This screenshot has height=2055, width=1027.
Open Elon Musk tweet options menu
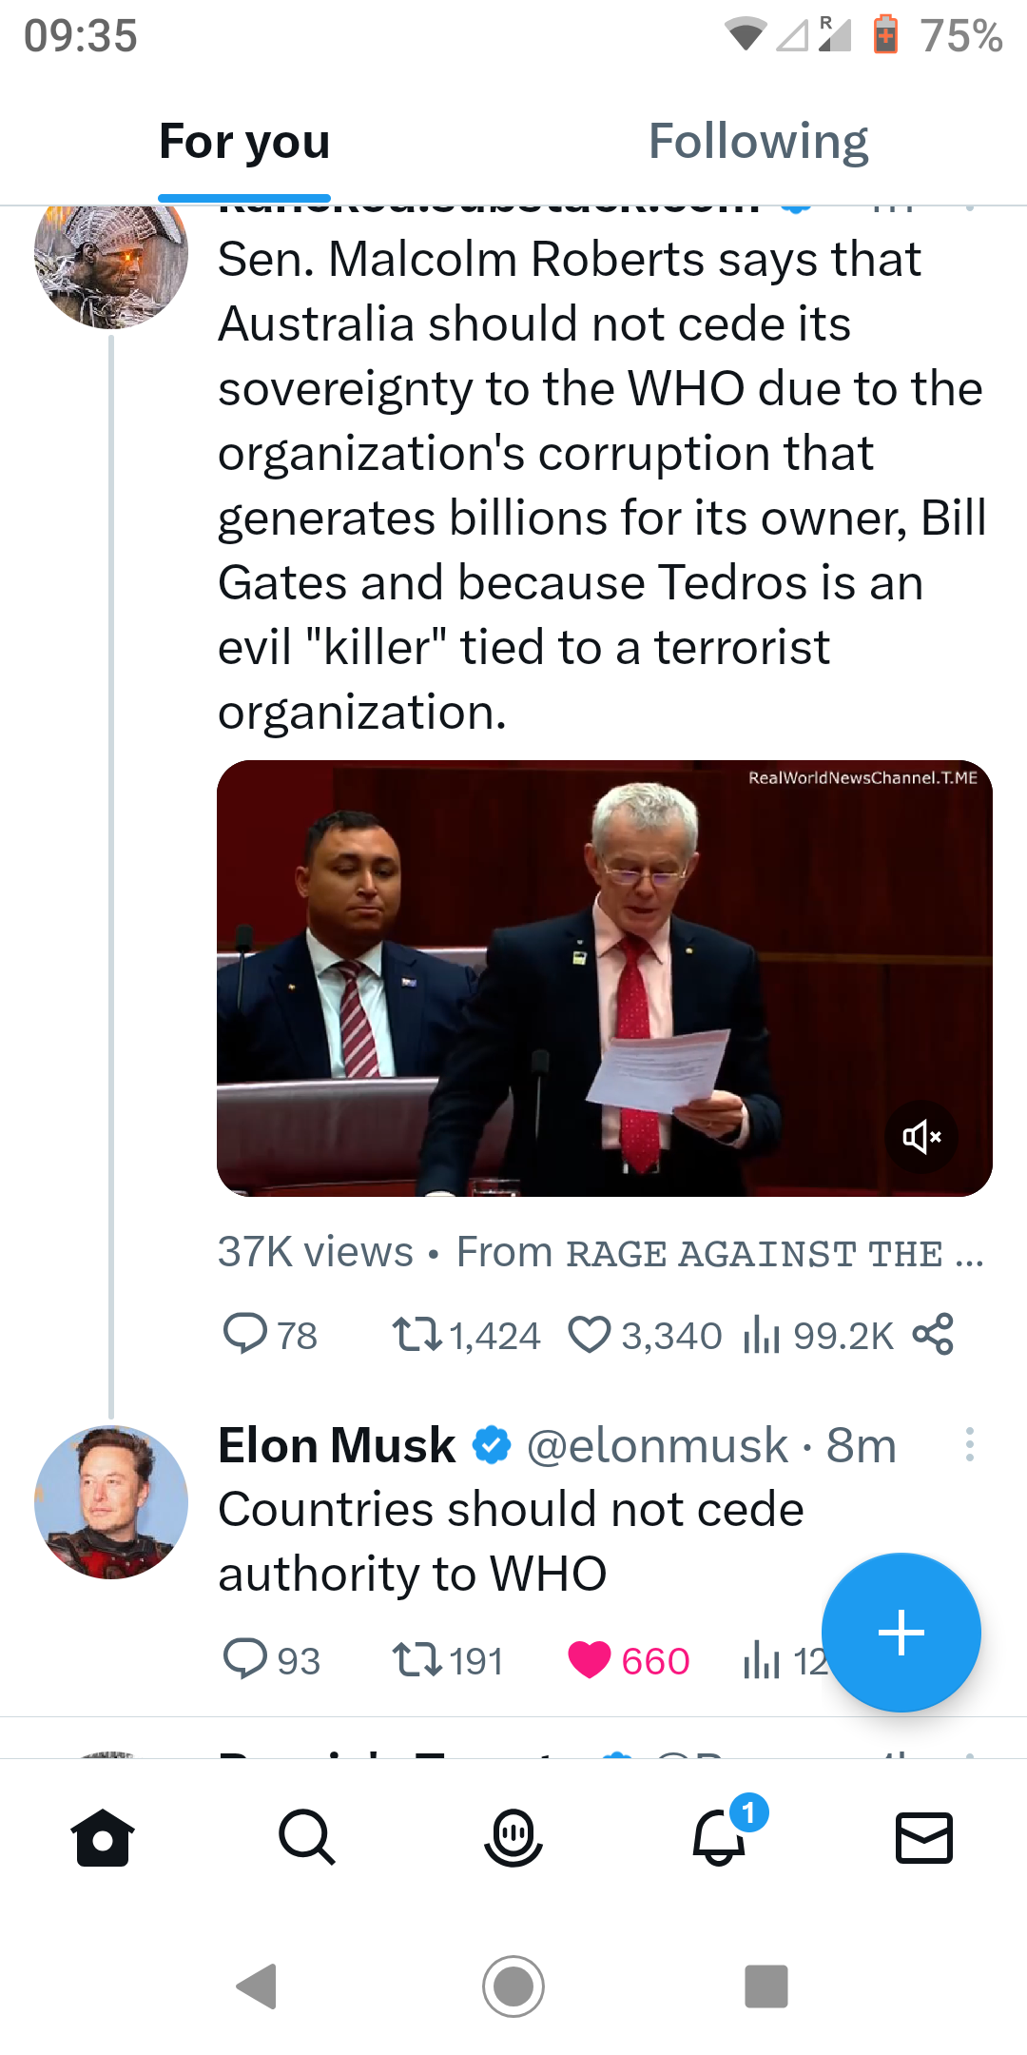coord(969,1444)
